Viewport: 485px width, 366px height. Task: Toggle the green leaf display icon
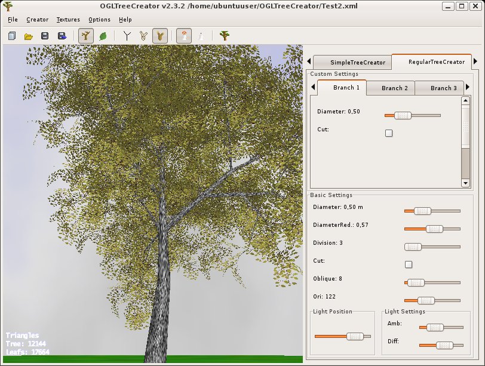click(103, 36)
